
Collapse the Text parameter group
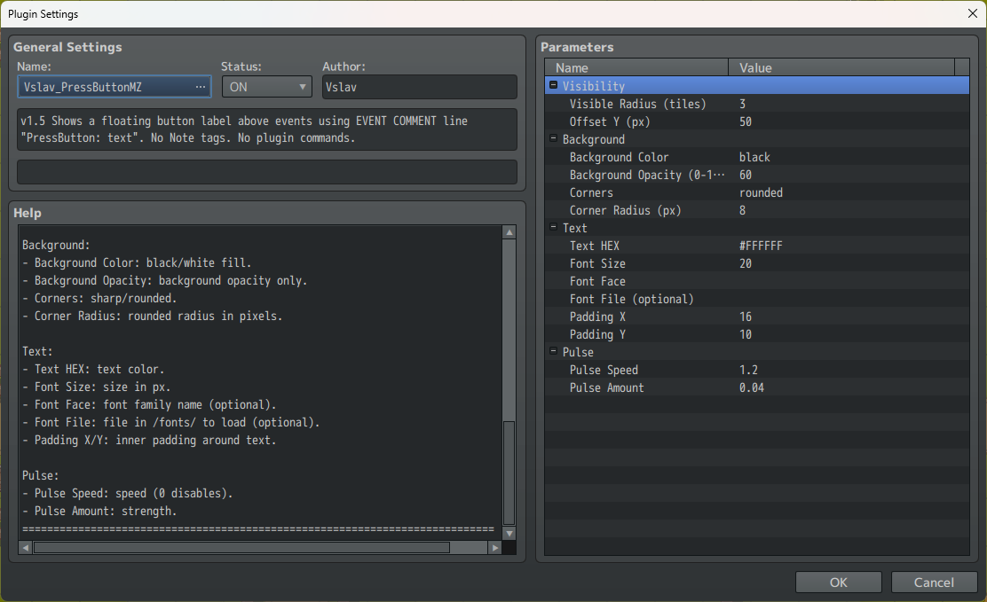[x=553, y=228]
